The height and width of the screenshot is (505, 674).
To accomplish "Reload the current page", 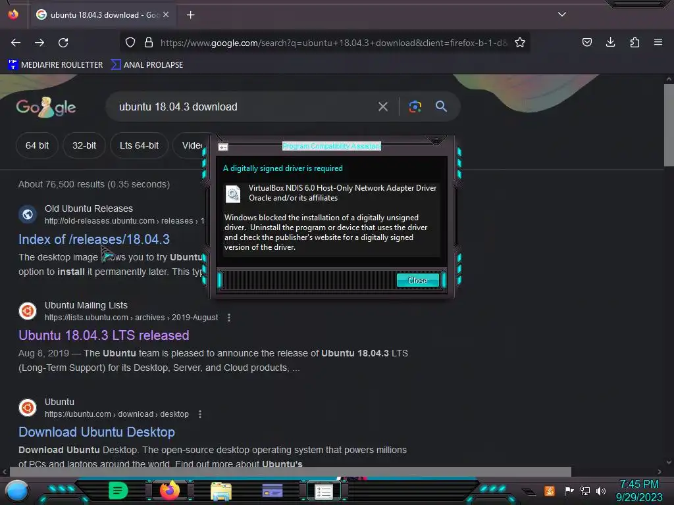I will click(x=63, y=43).
